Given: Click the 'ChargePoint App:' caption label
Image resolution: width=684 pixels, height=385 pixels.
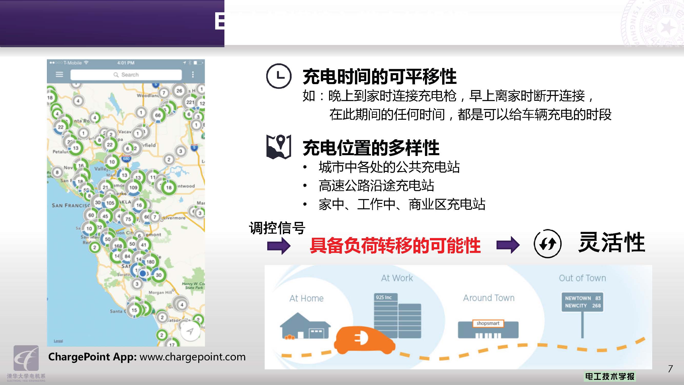Looking at the screenshot, I should point(92,357).
